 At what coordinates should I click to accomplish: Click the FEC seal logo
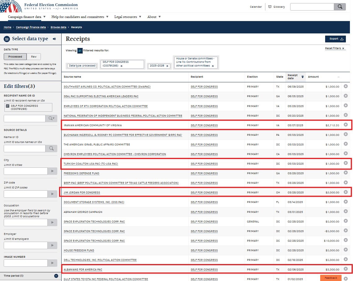pyautogui.click(x=11, y=6)
